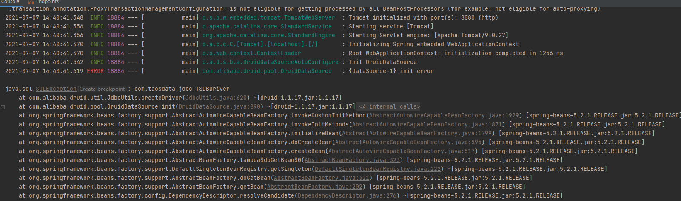Click logger name o.s.b.w.embedded.tomcat.TomcatWebServer

point(268,18)
